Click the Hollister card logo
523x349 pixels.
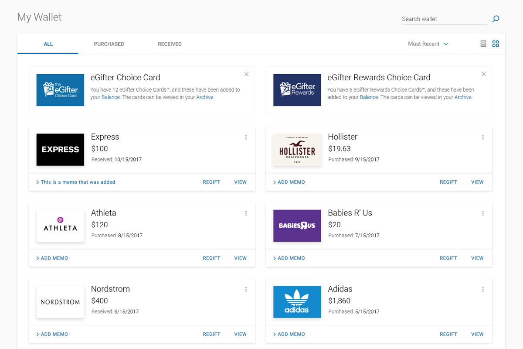[297, 150]
